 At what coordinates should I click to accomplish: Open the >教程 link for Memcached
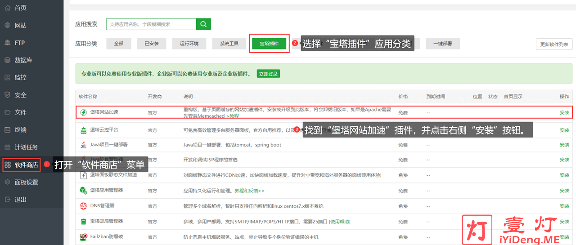point(232,116)
